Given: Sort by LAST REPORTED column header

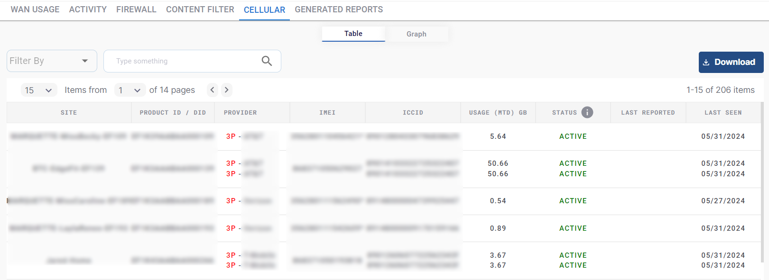Looking at the screenshot, I should click(648, 113).
